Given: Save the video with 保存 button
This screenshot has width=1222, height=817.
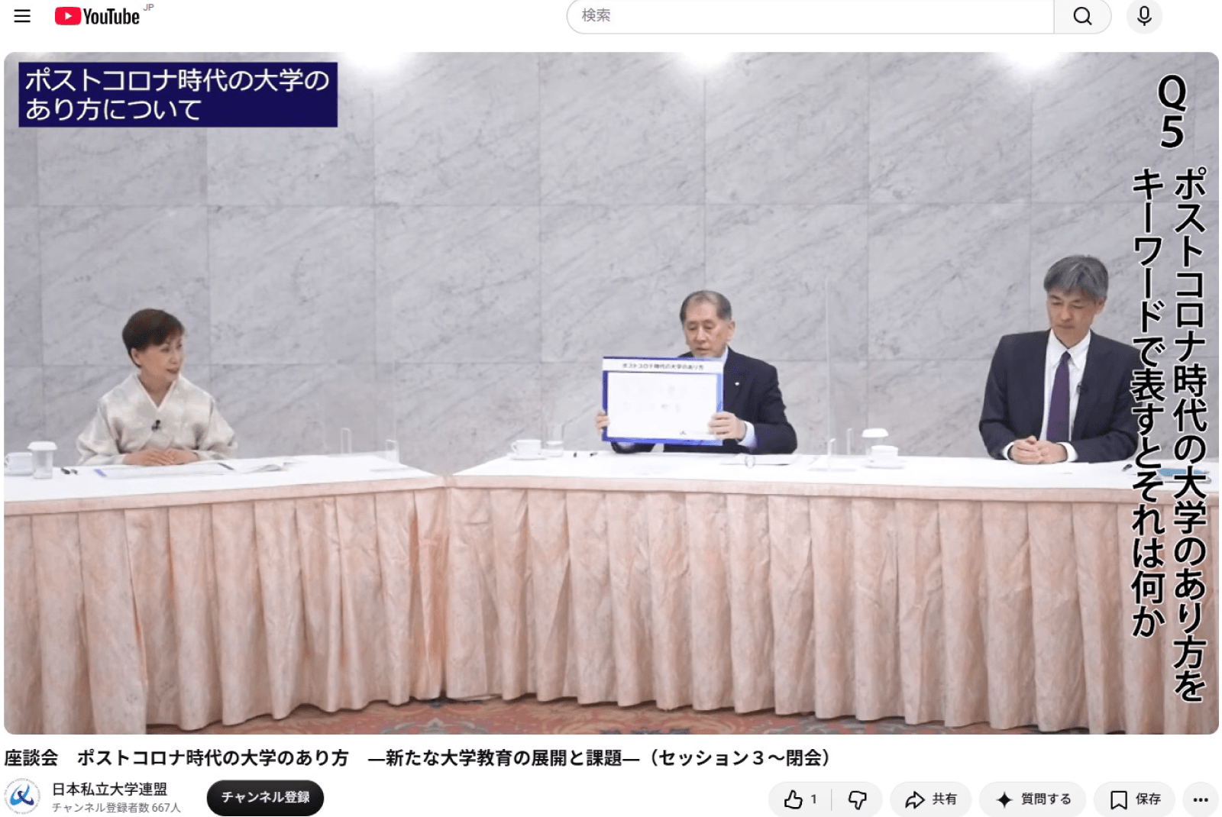Looking at the screenshot, I should [x=1135, y=799].
